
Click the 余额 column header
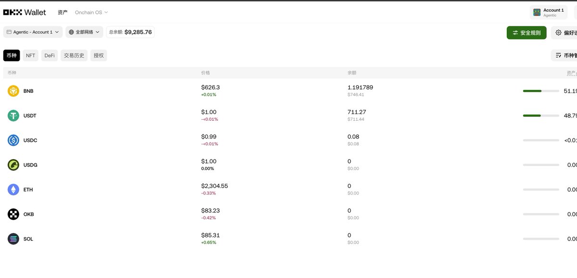click(x=352, y=73)
